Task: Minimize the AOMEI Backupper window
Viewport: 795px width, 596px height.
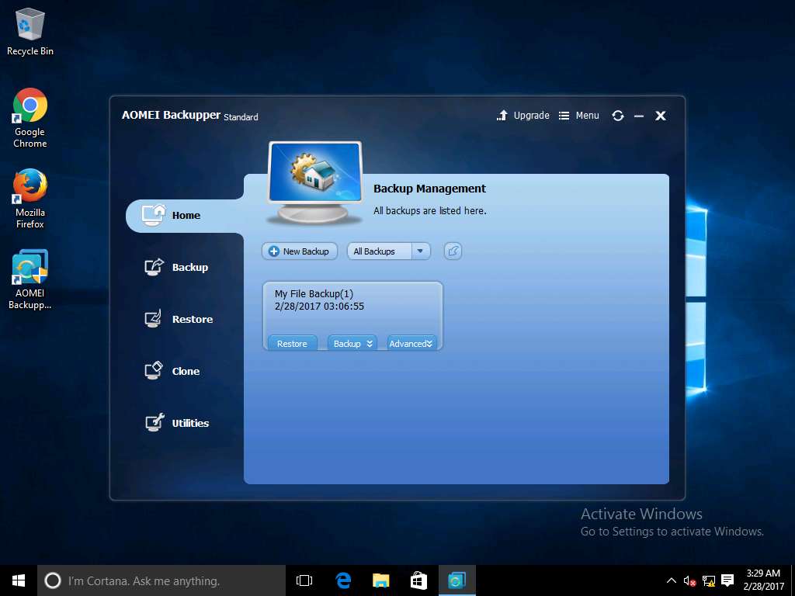Action: (x=639, y=116)
